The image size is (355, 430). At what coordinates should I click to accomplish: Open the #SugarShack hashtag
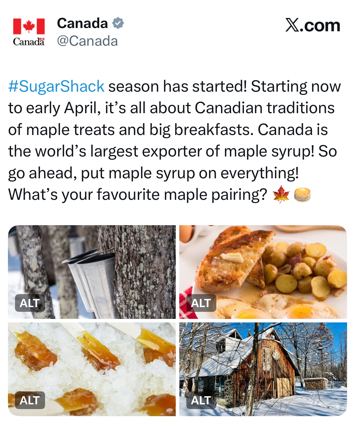pyautogui.click(x=56, y=86)
